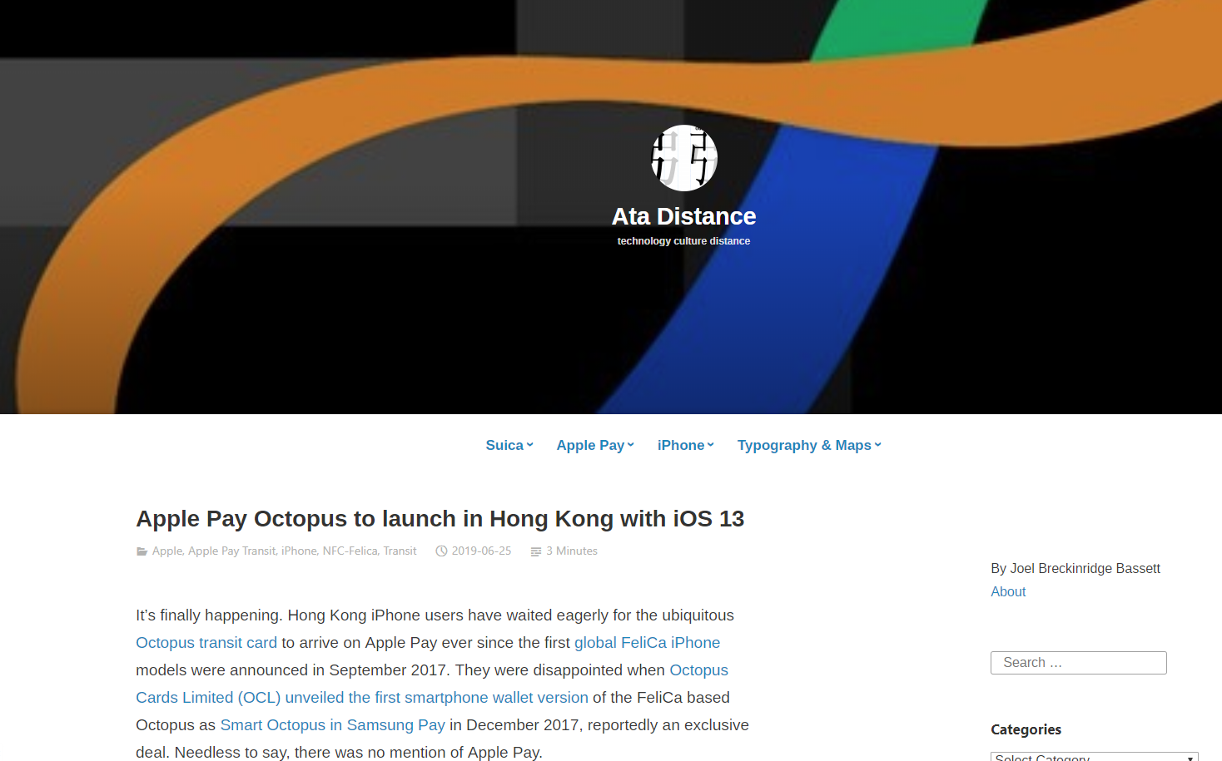1222x761 pixels.
Task: Click the 'technology culture distance' tagline
Action: coord(683,241)
